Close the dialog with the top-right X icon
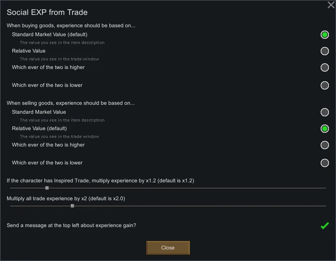The width and height of the screenshot is (336, 261). pyautogui.click(x=331, y=5)
